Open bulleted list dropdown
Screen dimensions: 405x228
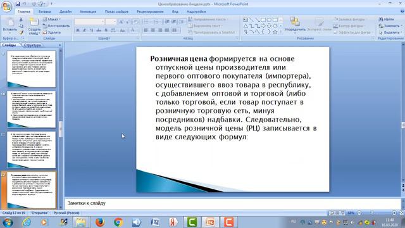(x=147, y=22)
